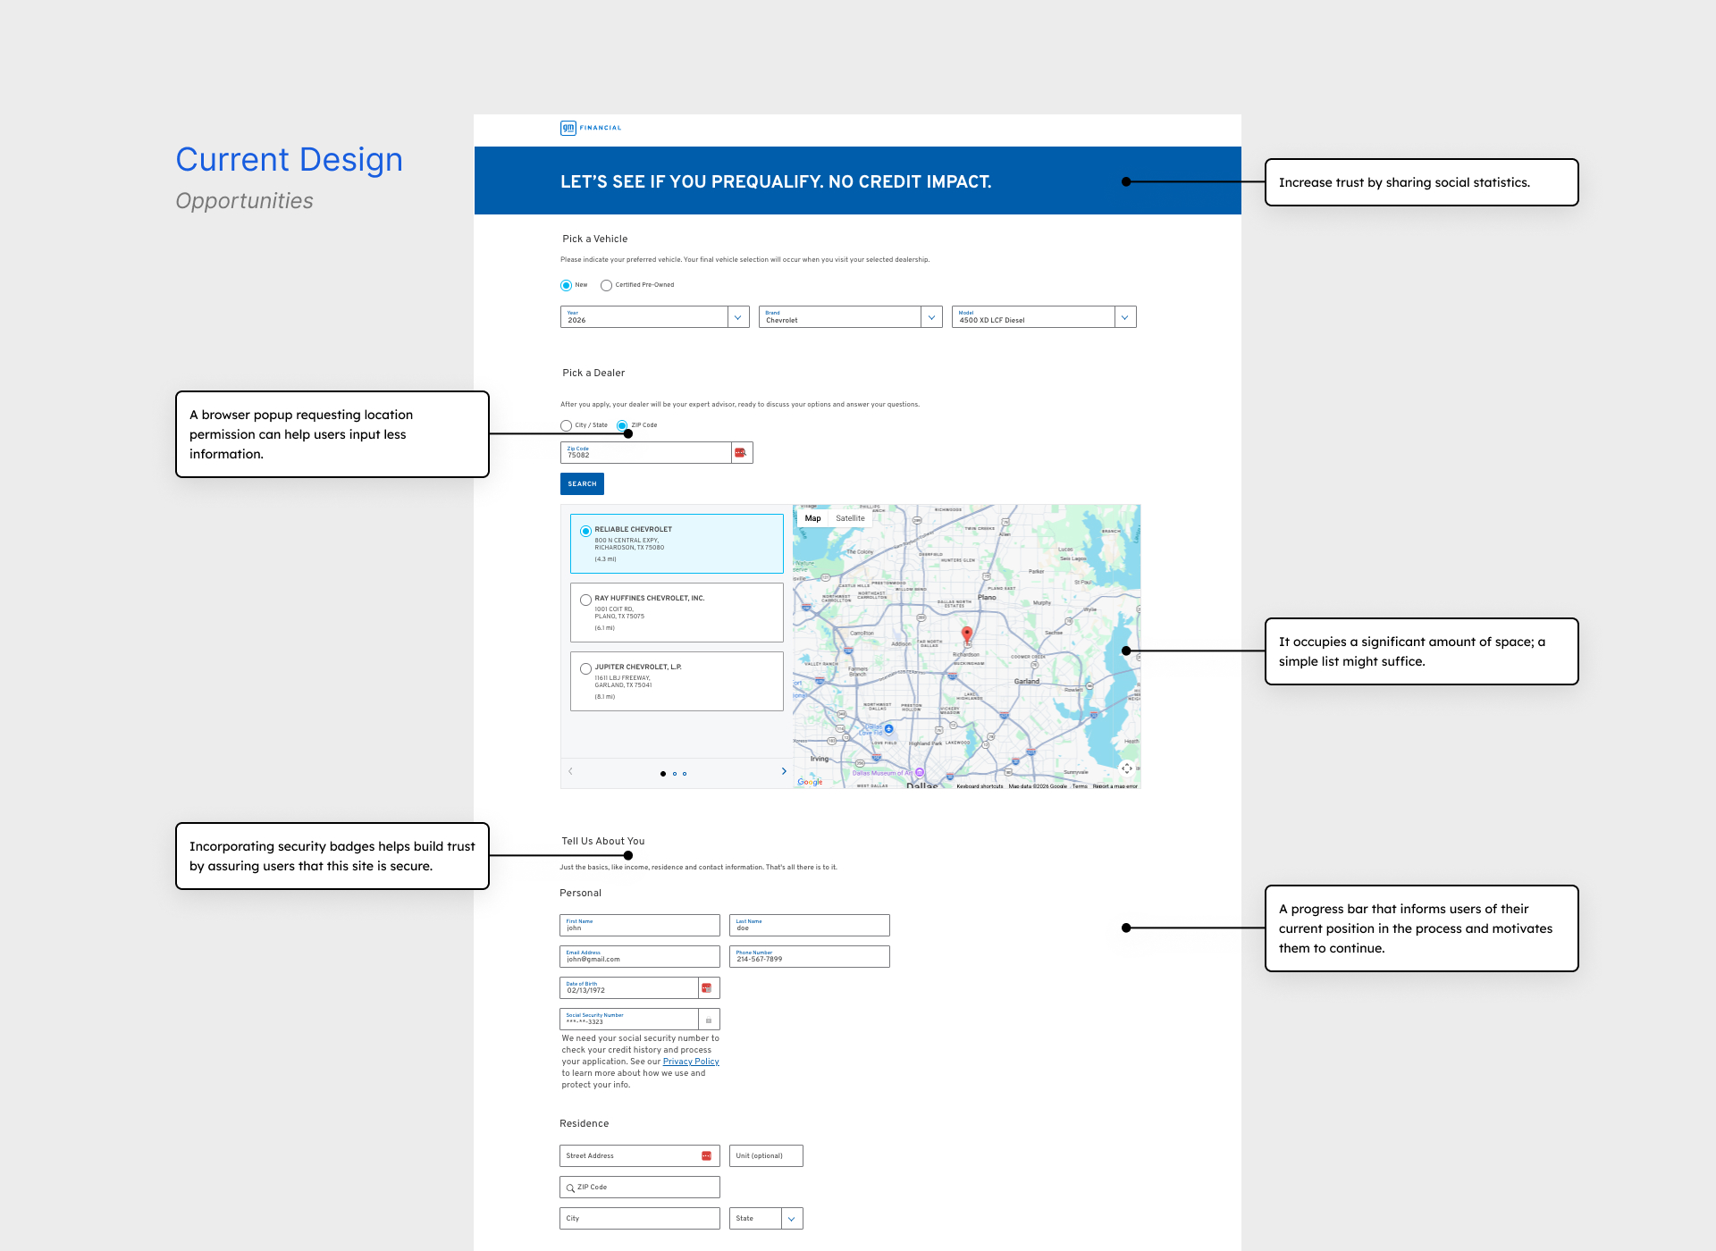The height and width of the screenshot is (1251, 1716).
Task: Open the Year dropdown
Action: [738, 317]
